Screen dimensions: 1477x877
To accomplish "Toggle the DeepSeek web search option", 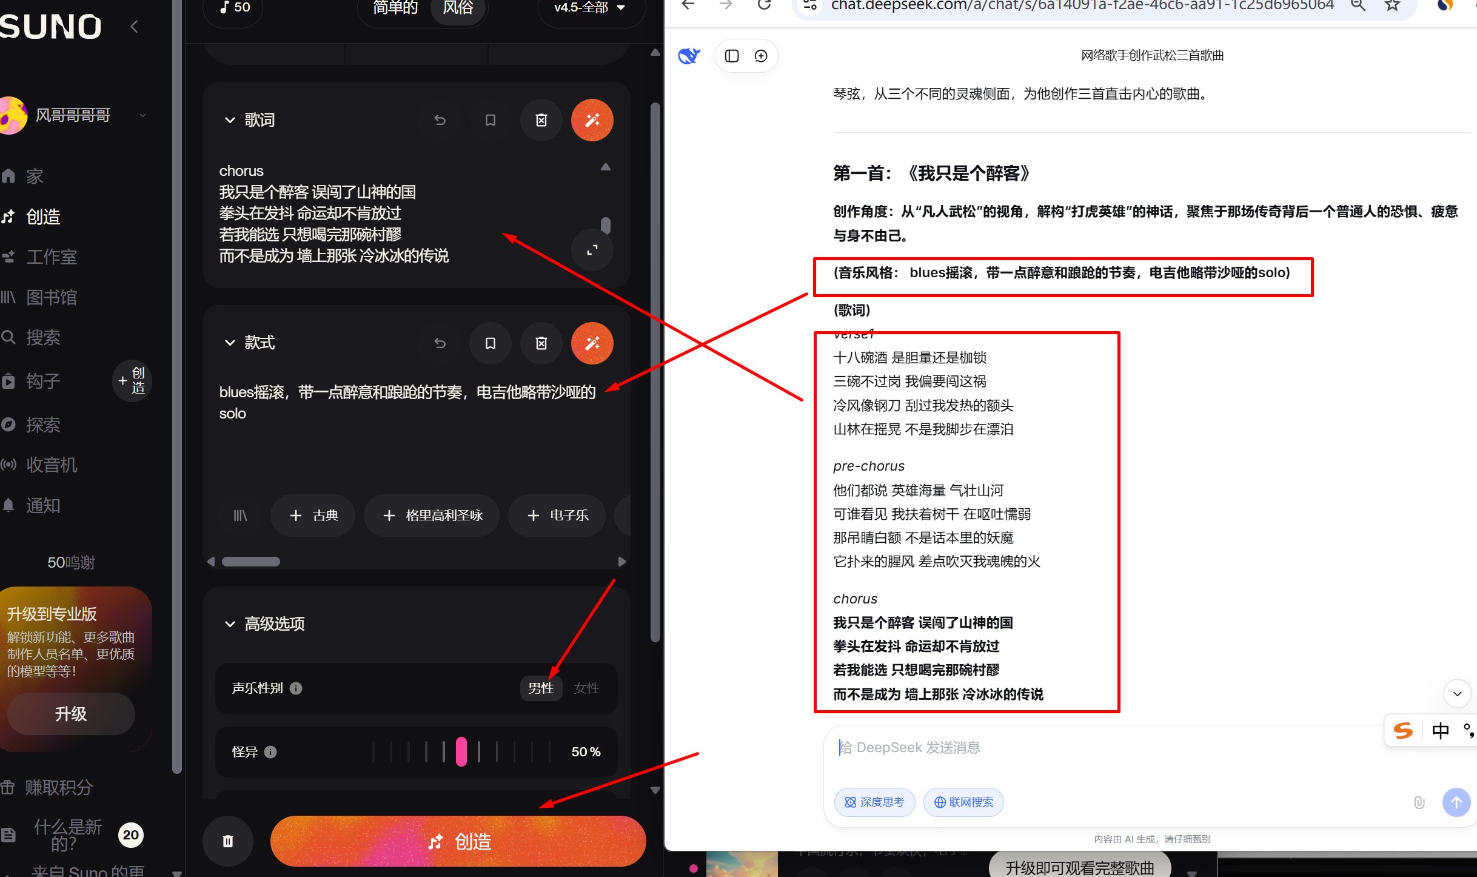I will tap(963, 802).
